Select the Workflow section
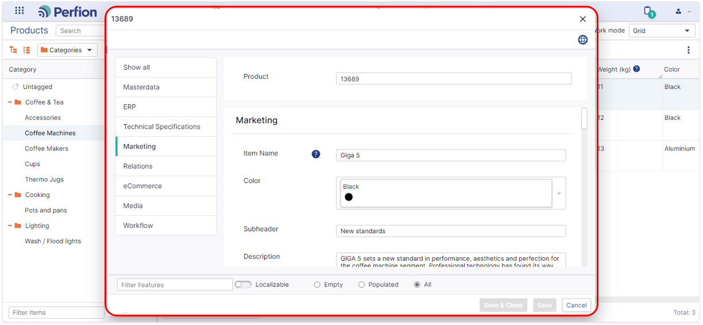Image resolution: width=703 pixels, height=325 pixels. pos(166,226)
